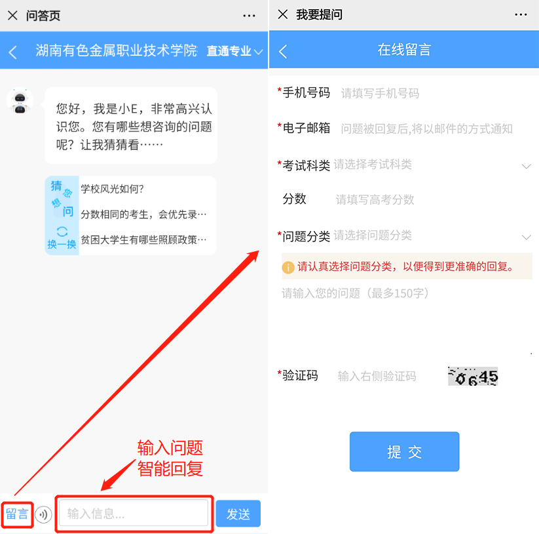Refresh the captcha image 0645

coord(473,377)
